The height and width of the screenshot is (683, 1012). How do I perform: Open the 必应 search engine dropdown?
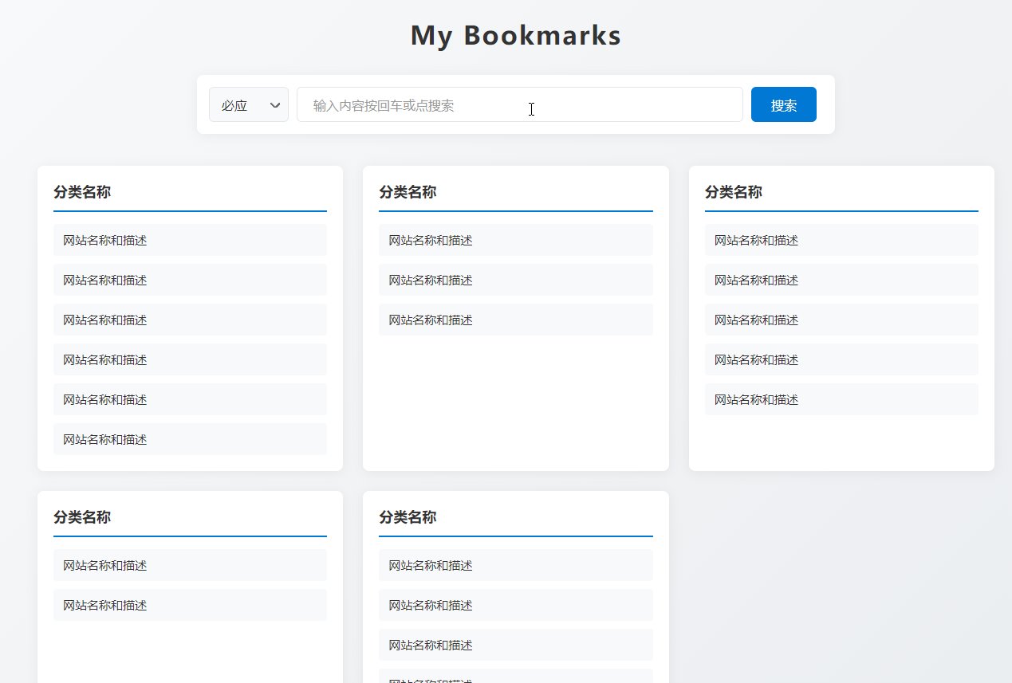248,105
